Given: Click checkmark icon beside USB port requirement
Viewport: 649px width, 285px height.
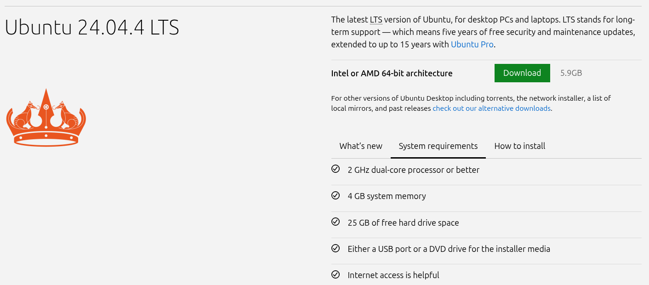Looking at the screenshot, I should (336, 248).
